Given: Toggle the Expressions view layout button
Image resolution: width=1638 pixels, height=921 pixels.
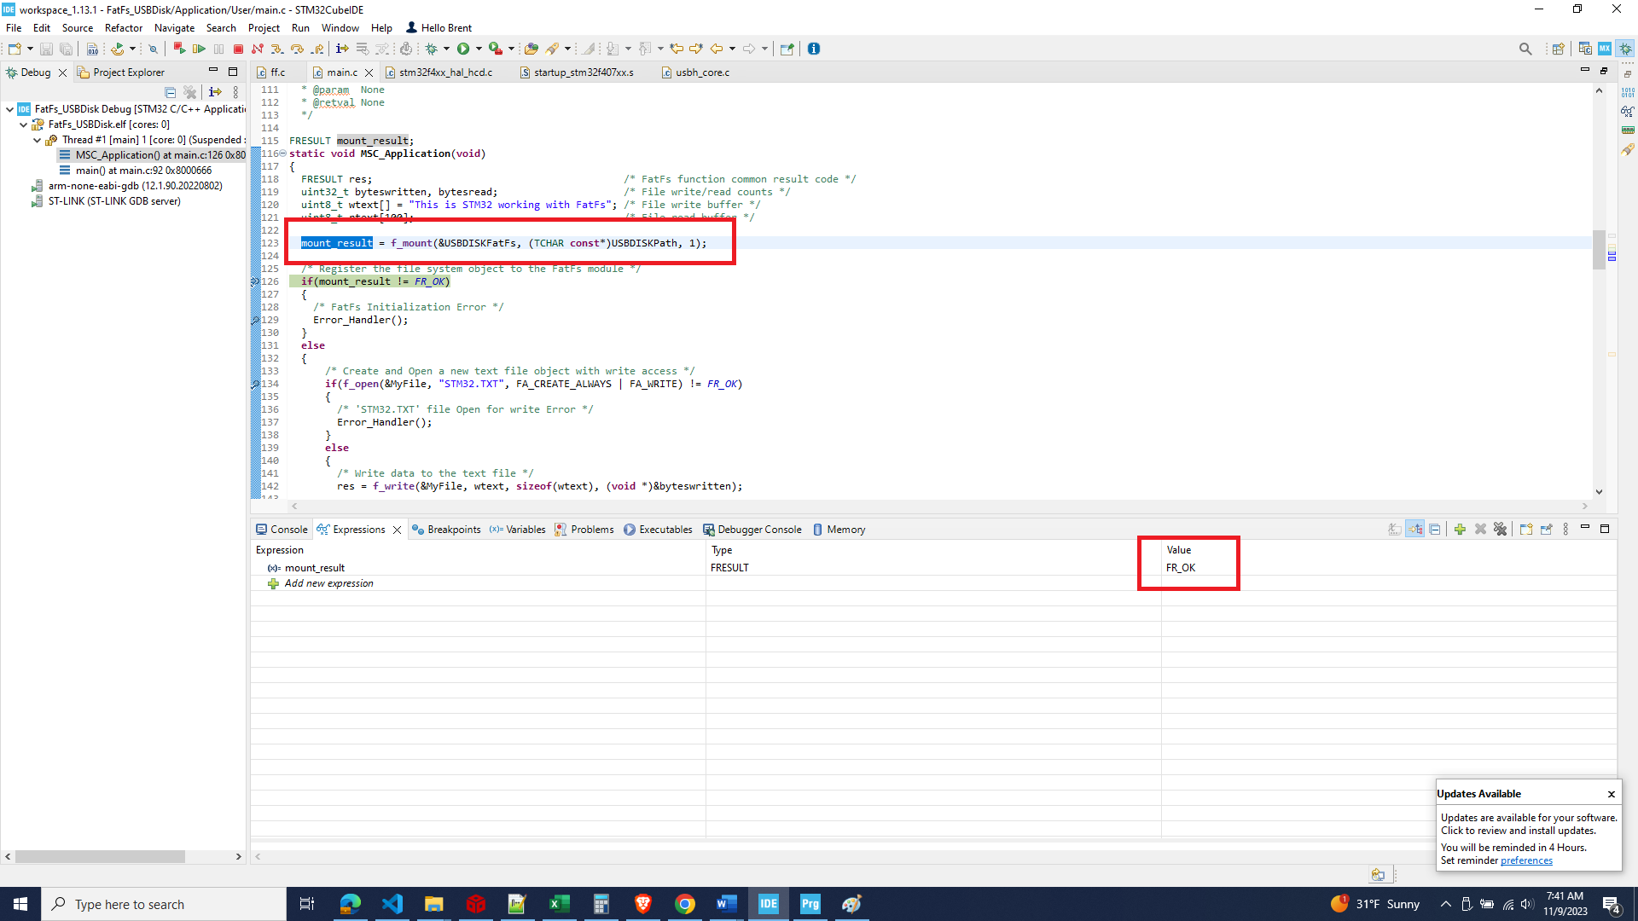Looking at the screenshot, I should tap(1415, 530).
